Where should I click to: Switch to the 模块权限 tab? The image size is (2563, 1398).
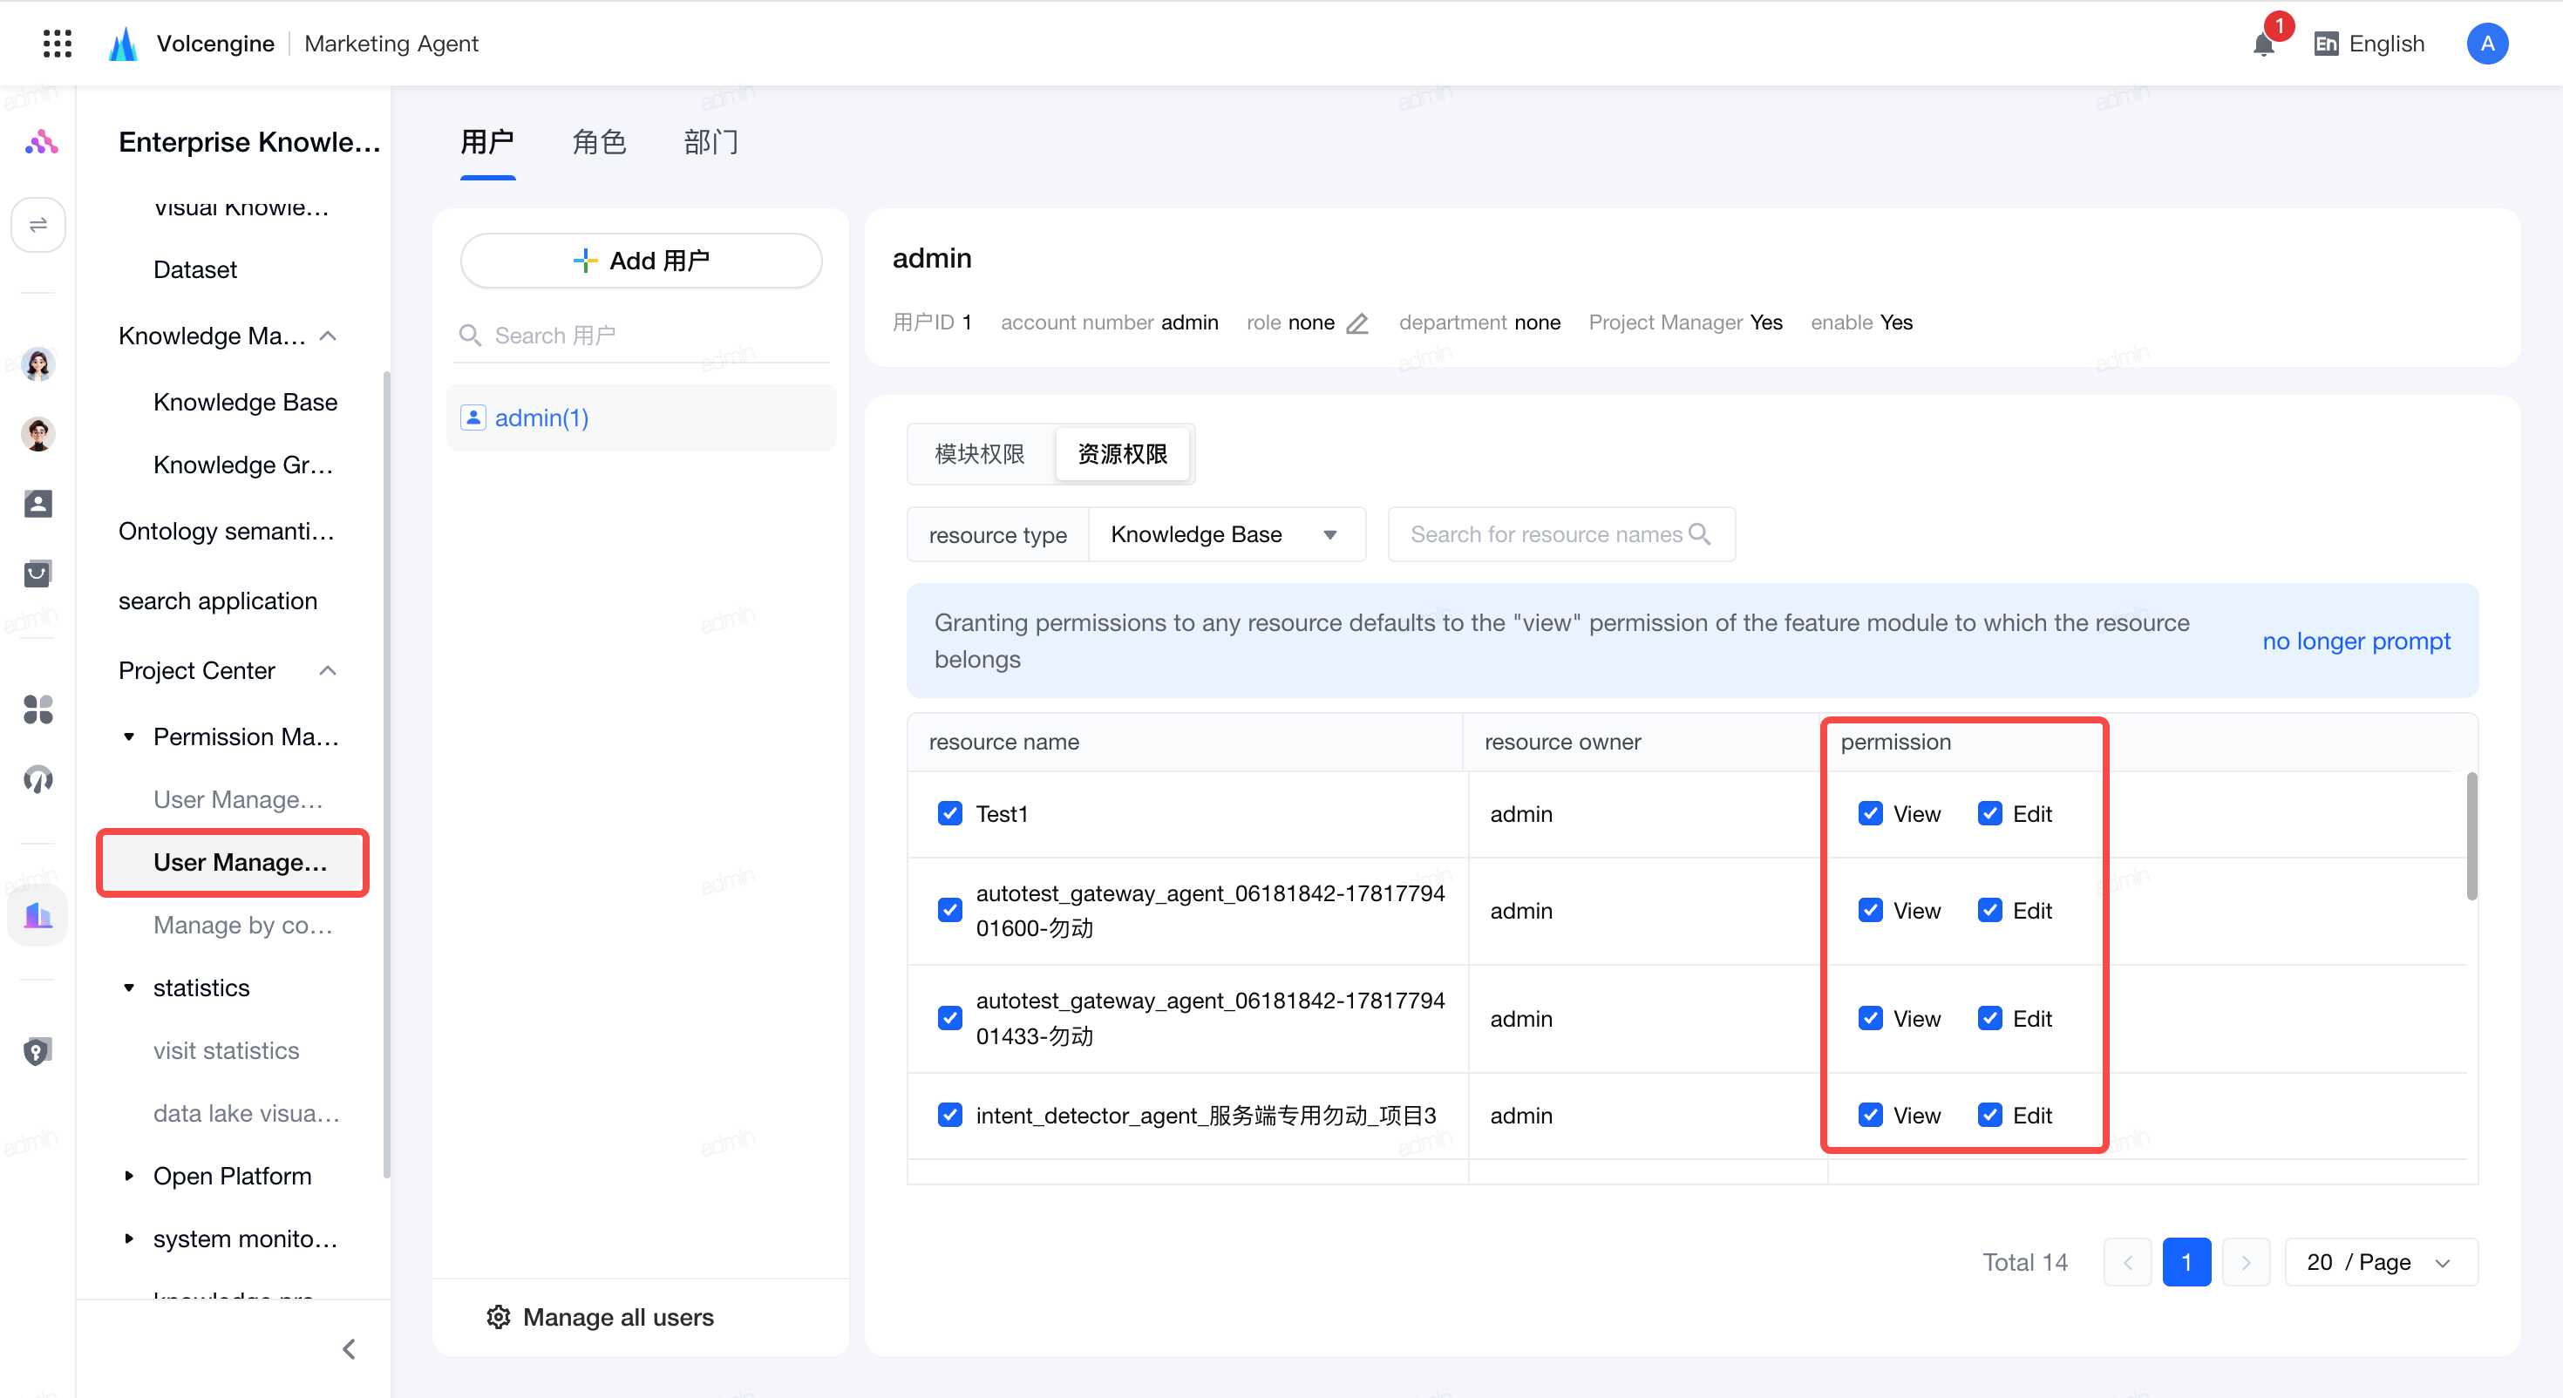[980, 455]
